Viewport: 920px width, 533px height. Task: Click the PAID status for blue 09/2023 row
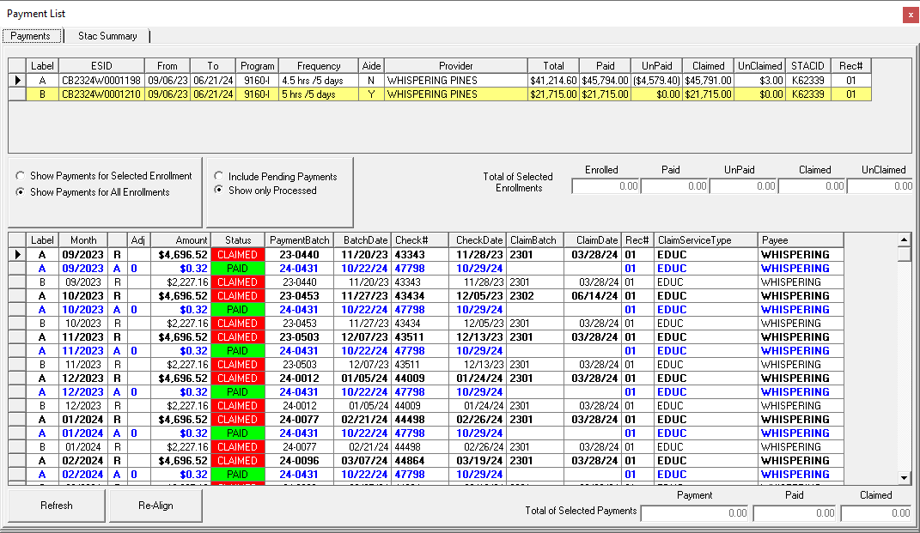[238, 269]
